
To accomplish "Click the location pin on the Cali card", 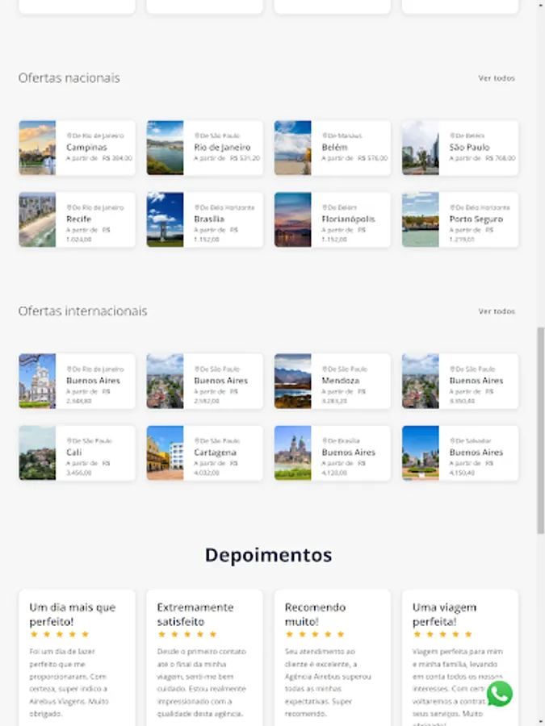I will (69, 440).
